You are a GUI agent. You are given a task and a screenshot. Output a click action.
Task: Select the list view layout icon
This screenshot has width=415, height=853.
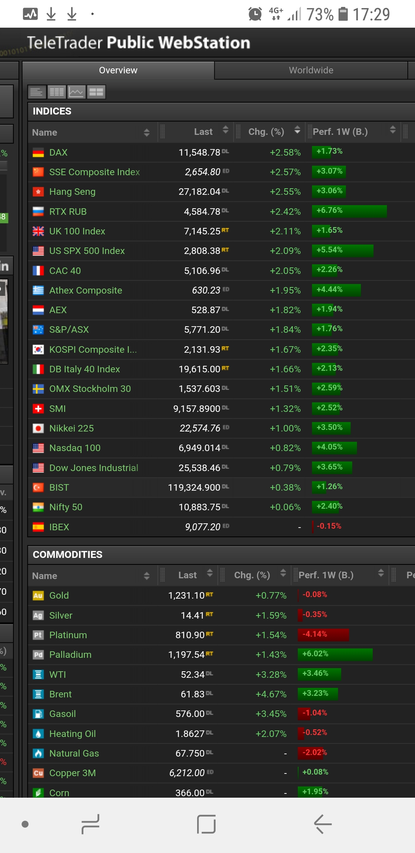click(37, 92)
